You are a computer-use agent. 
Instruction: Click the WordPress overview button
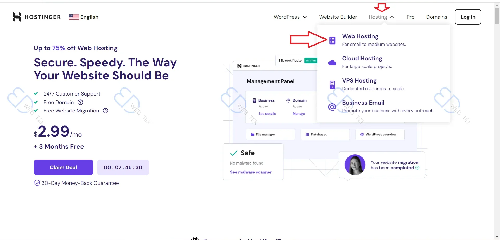point(380,135)
